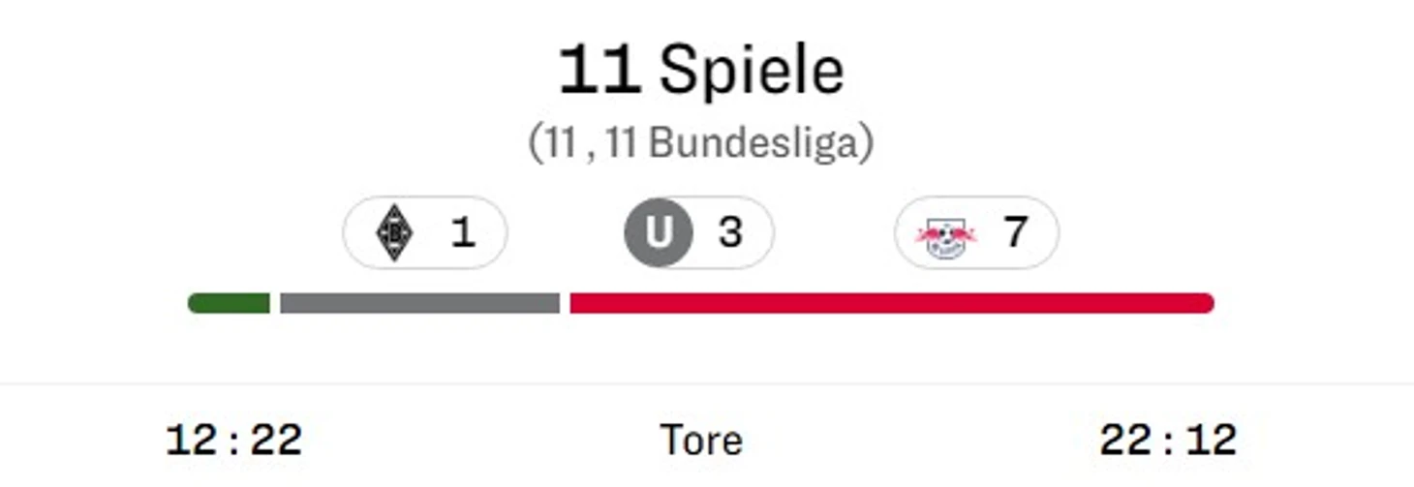Viewport: 1414px width, 487px height.
Task: Click the left goals tally 12 : 22
Action: tap(234, 441)
